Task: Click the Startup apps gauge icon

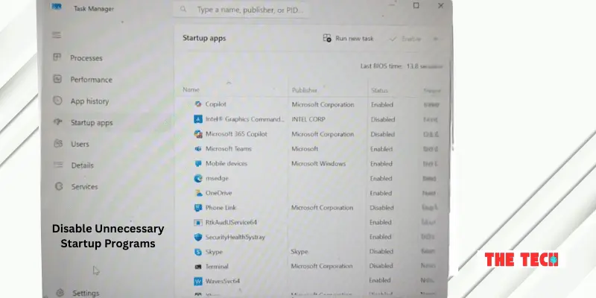Action: (x=58, y=122)
